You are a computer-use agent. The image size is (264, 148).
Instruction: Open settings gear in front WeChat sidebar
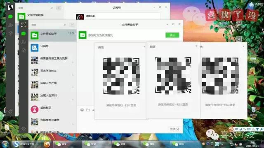[24, 128]
